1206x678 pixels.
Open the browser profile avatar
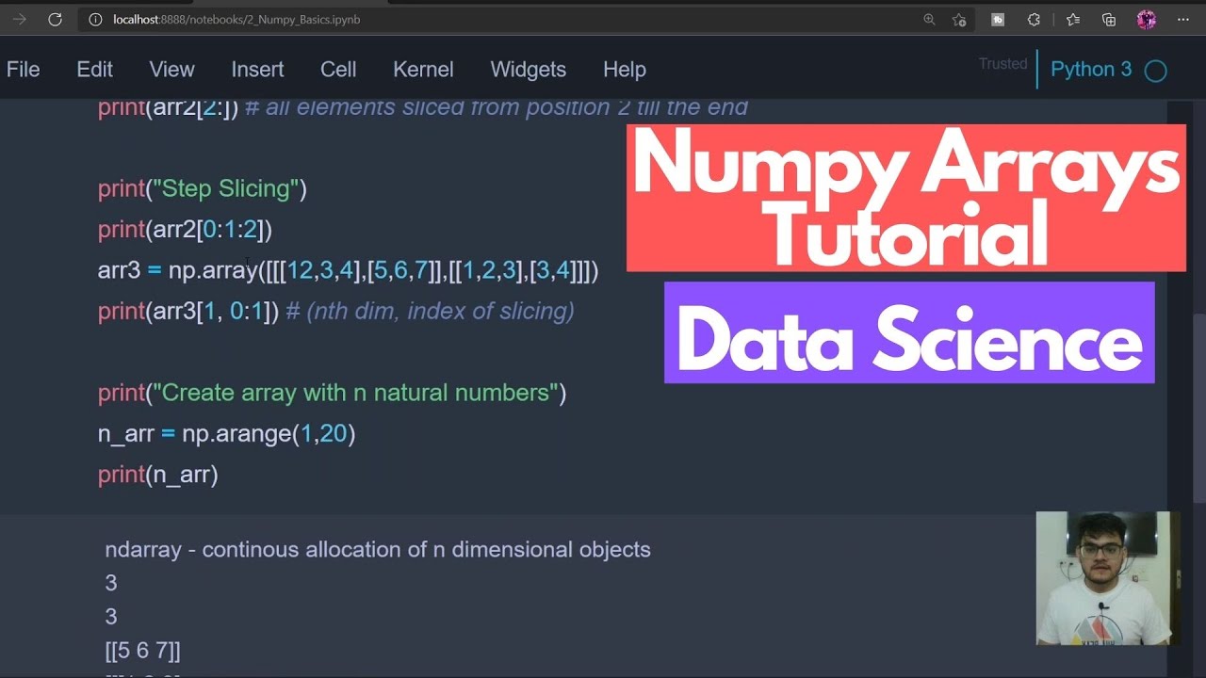(x=1146, y=19)
